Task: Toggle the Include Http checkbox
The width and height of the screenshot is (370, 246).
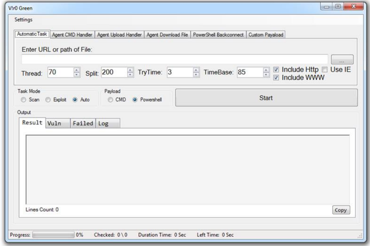Action: tap(276, 69)
